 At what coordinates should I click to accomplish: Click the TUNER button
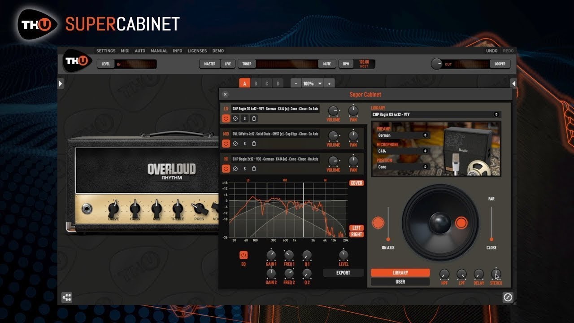(247, 64)
